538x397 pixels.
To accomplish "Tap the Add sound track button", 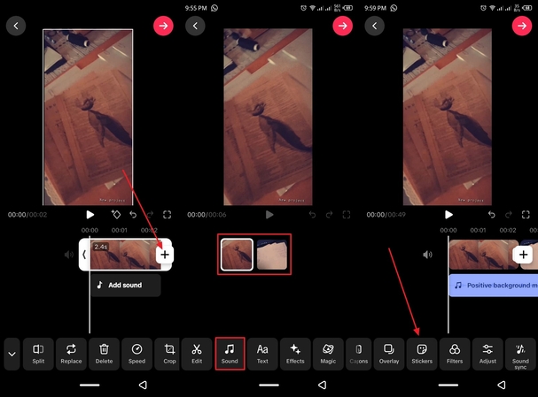I will click(x=126, y=285).
